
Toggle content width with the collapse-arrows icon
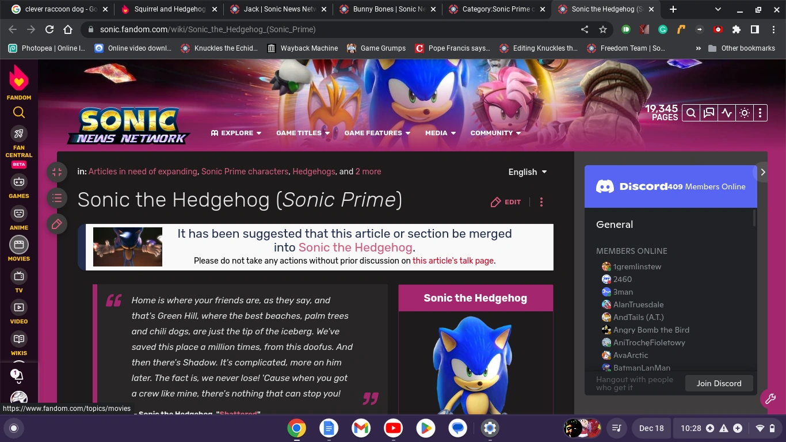click(56, 172)
